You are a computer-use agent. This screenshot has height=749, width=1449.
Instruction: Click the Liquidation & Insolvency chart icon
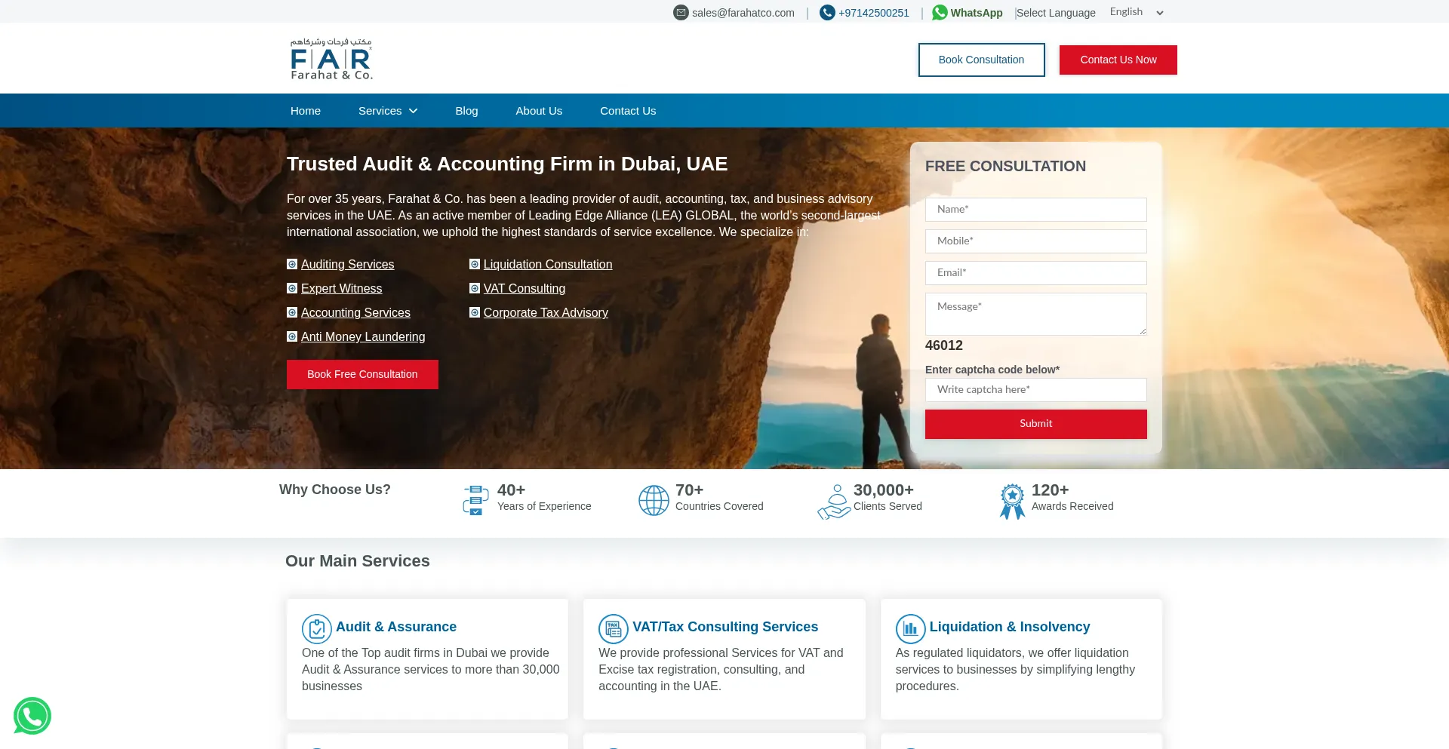pyautogui.click(x=910, y=628)
